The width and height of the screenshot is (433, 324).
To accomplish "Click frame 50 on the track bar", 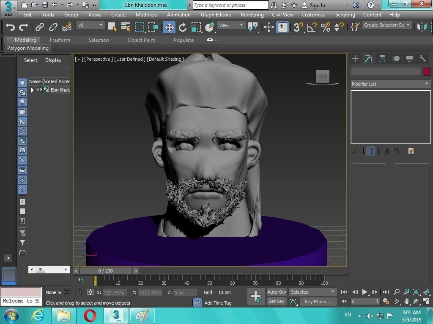I will tap(210, 281).
